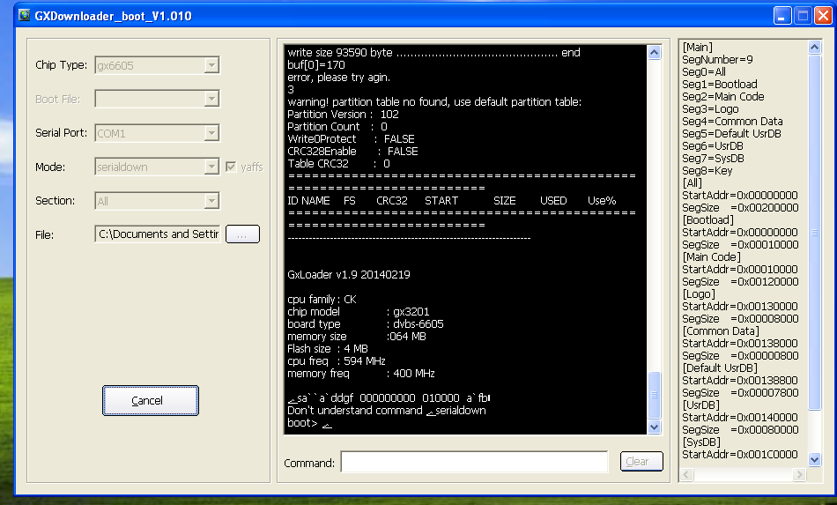The image size is (837, 505).
Task: Click the '[Default UsrDB]' section header
Action: tap(720, 368)
